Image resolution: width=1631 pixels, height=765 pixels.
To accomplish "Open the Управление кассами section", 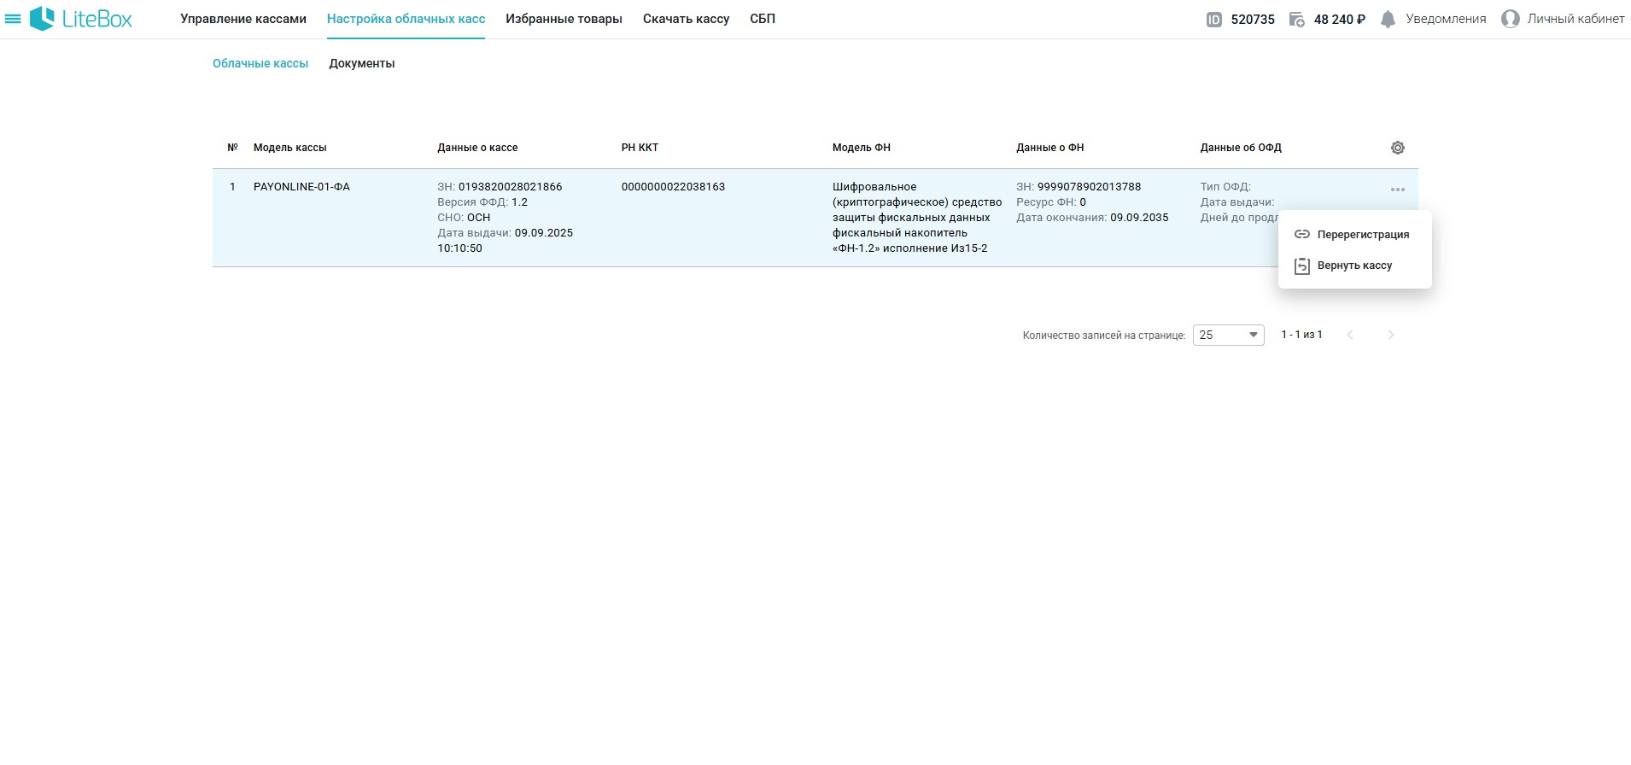I will tap(243, 19).
